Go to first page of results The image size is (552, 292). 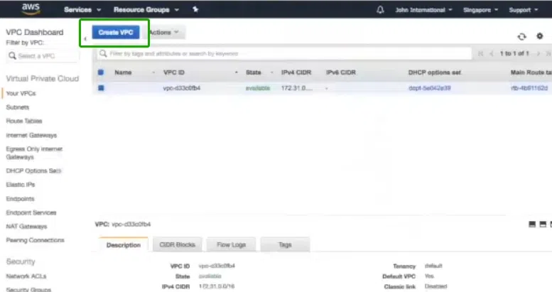pyautogui.click(x=480, y=53)
